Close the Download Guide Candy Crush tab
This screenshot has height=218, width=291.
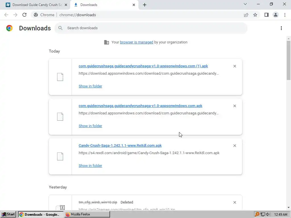(x=66, y=5)
